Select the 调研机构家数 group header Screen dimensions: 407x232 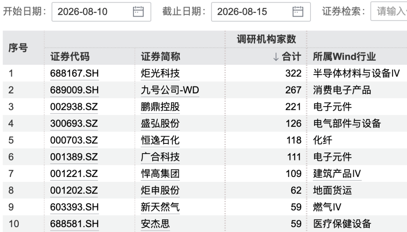tap(266, 40)
